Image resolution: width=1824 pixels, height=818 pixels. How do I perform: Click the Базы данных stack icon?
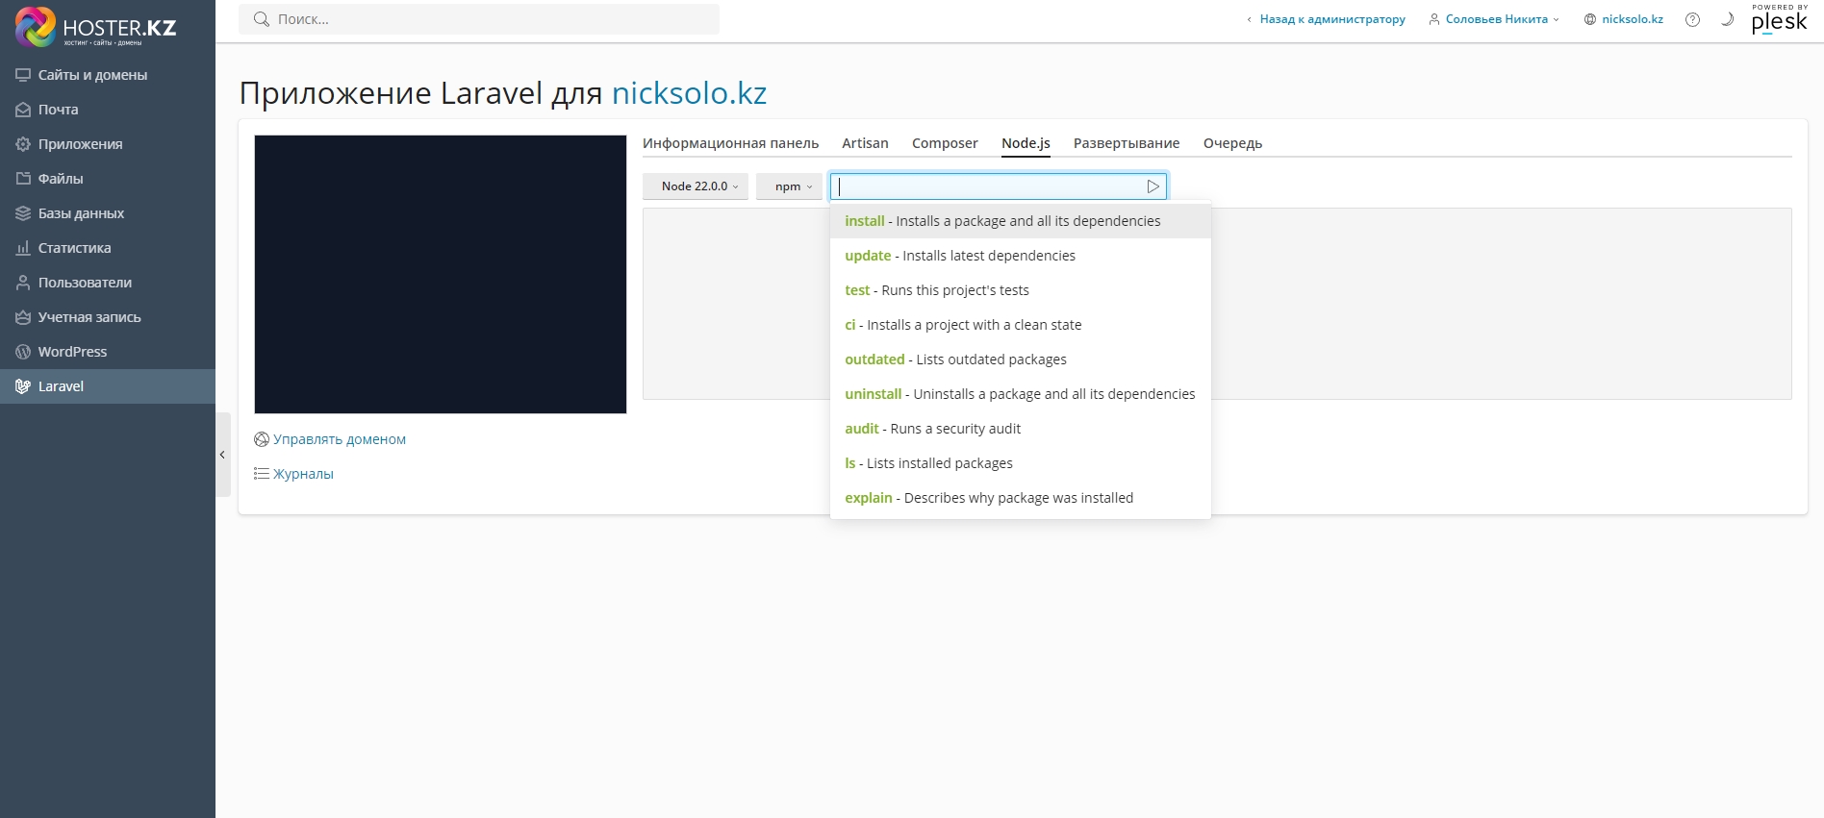click(x=23, y=213)
